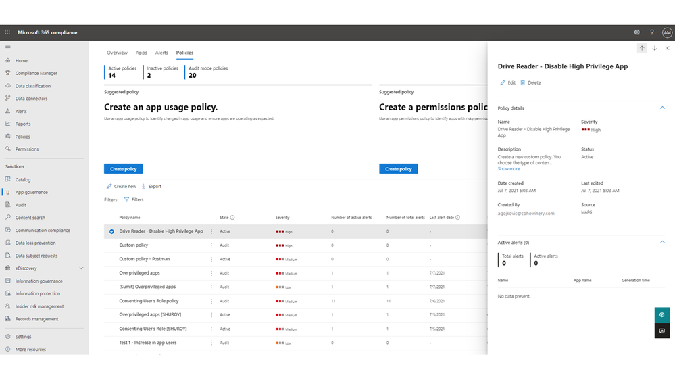Open Reports in sidebar

tap(23, 124)
